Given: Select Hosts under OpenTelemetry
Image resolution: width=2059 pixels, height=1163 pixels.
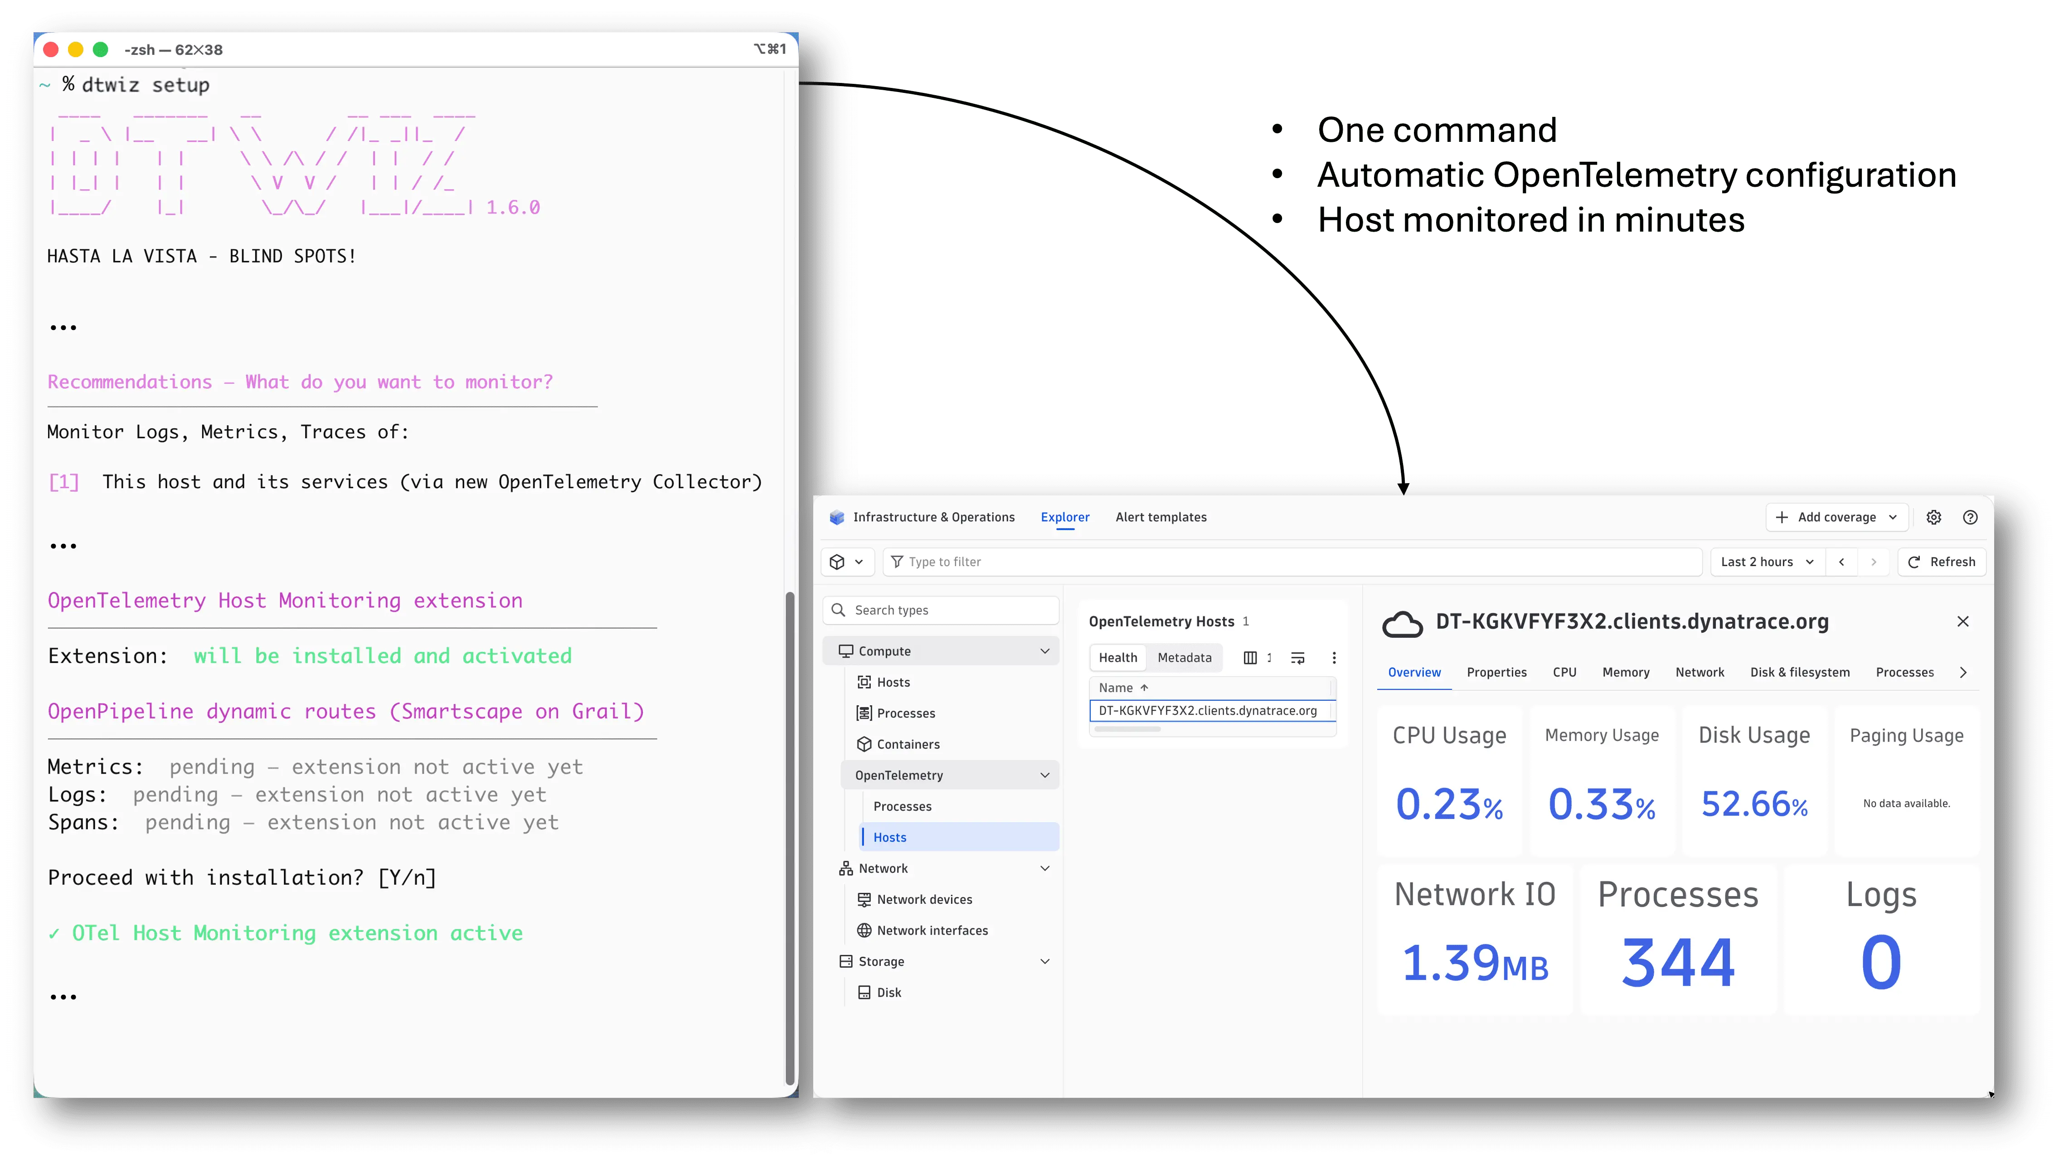Looking at the screenshot, I should [x=958, y=837].
